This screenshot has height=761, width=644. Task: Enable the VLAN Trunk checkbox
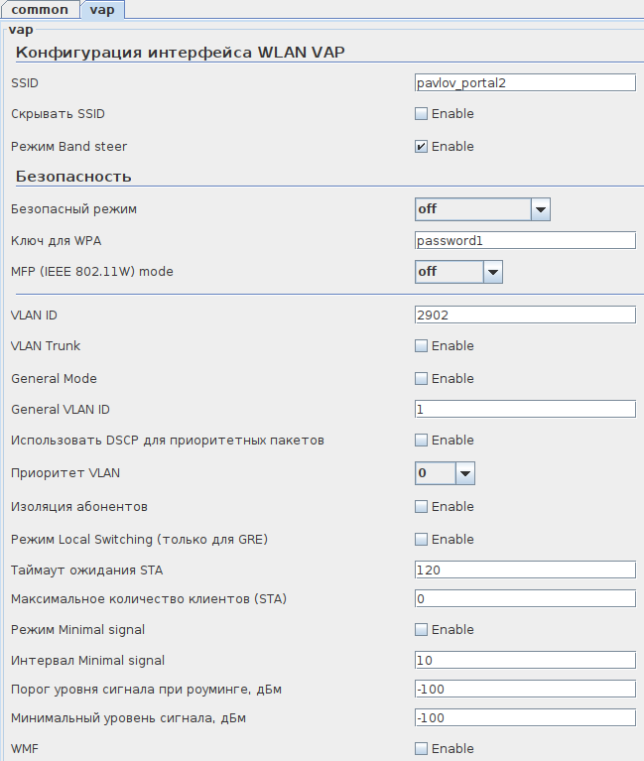pos(421,346)
